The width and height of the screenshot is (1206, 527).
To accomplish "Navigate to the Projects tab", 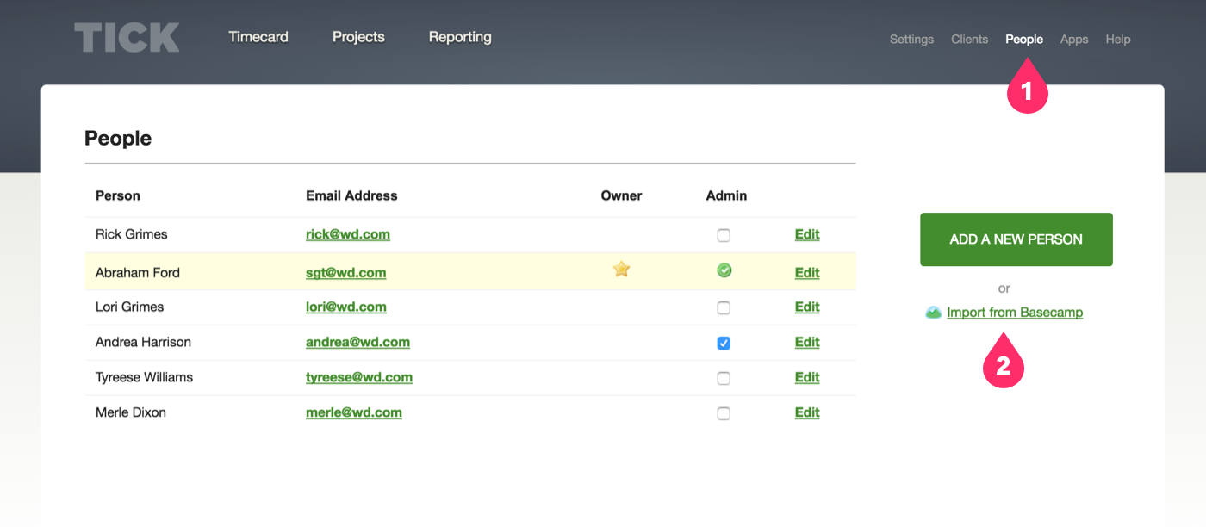I will [358, 36].
